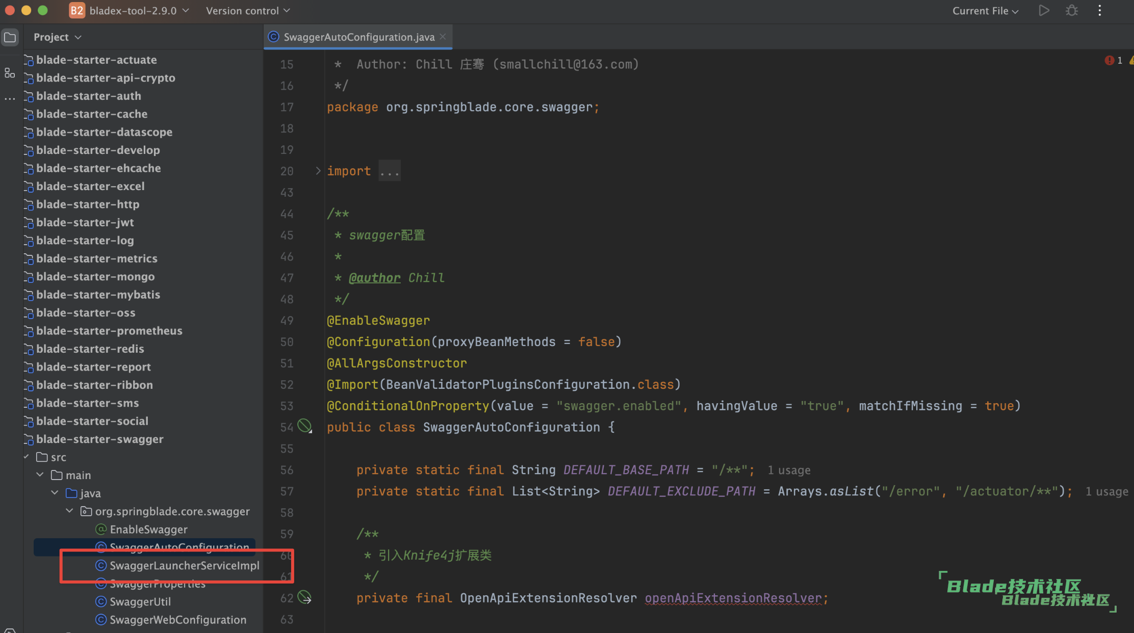Click the error indicator showing 1 problem

pyautogui.click(x=1114, y=60)
